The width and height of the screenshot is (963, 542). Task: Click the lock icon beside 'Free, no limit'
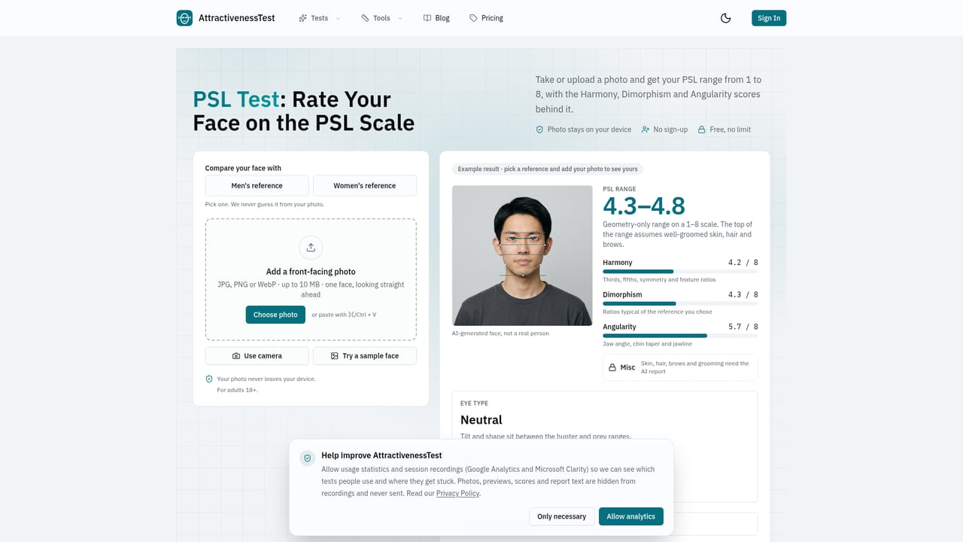[x=702, y=129]
